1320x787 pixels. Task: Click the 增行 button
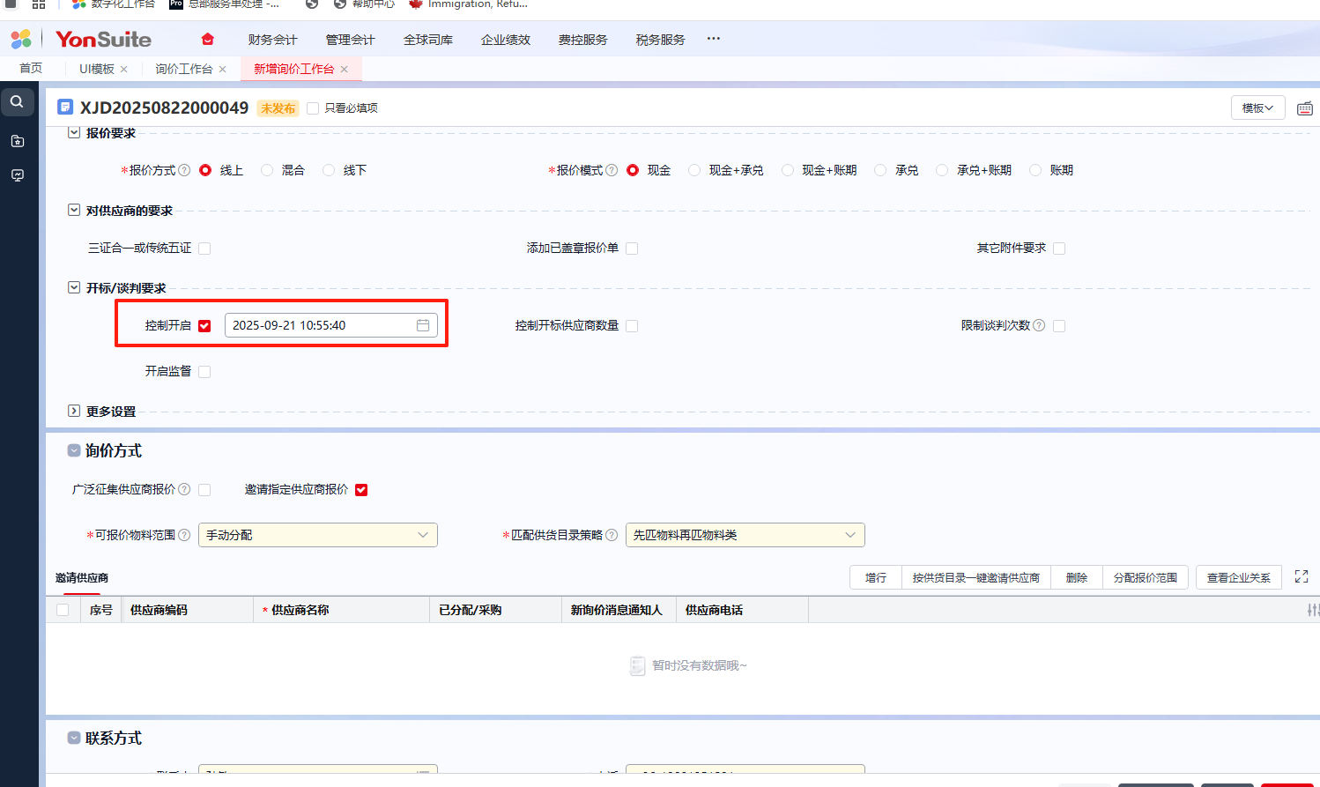click(875, 577)
